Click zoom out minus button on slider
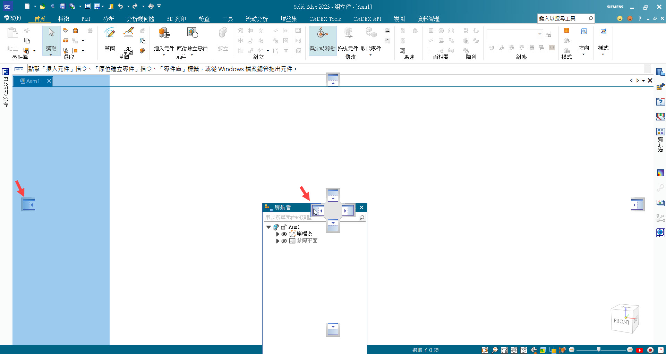 [x=572, y=349]
